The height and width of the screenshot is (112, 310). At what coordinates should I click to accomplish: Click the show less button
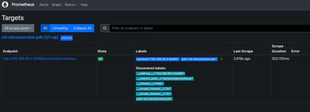tap(67, 38)
